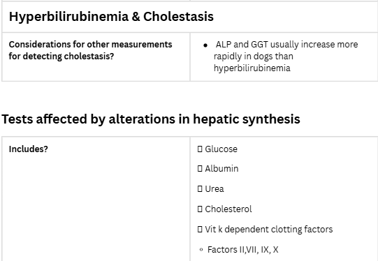378x261 pixels.
Task: Click 'rapidly in dogs than' text line
Action: (x=254, y=57)
